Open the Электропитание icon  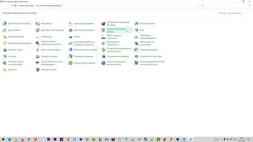(x=38, y=70)
